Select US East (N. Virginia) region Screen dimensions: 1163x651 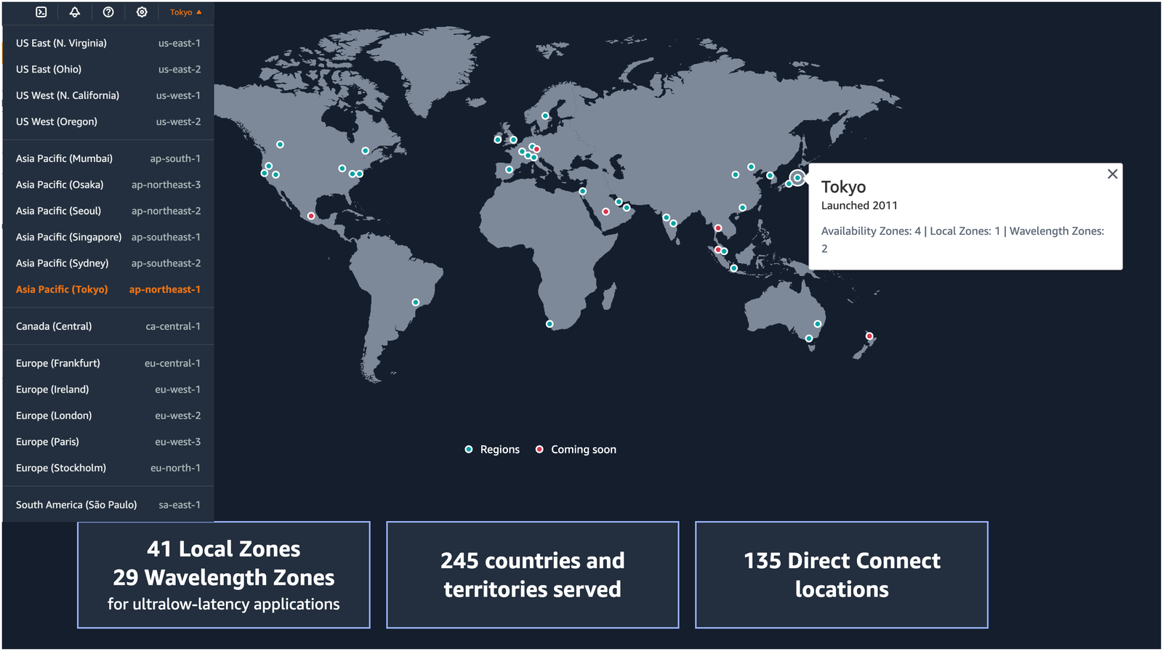108,44
